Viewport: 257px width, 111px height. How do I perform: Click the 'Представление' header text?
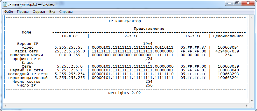149,29
